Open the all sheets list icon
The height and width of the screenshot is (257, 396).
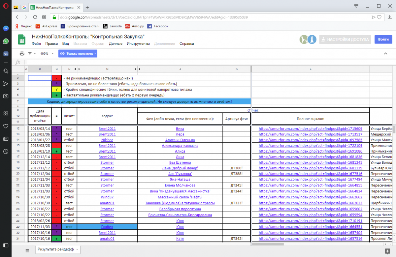point(27,250)
